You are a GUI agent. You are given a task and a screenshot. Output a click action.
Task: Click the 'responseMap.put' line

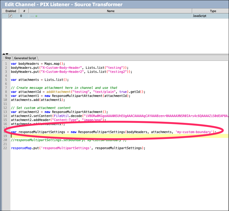[78, 148]
